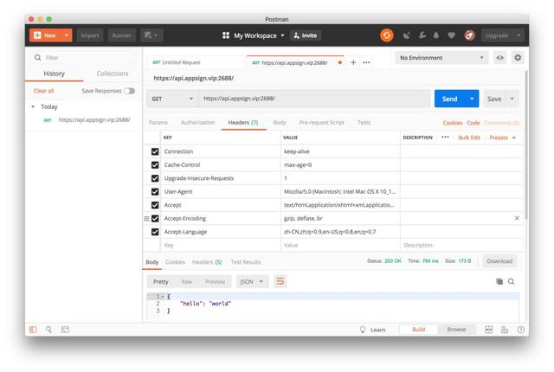The image size is (554, 372).
Task: Remove the Accept-Encoding header row
Action: 517,218
